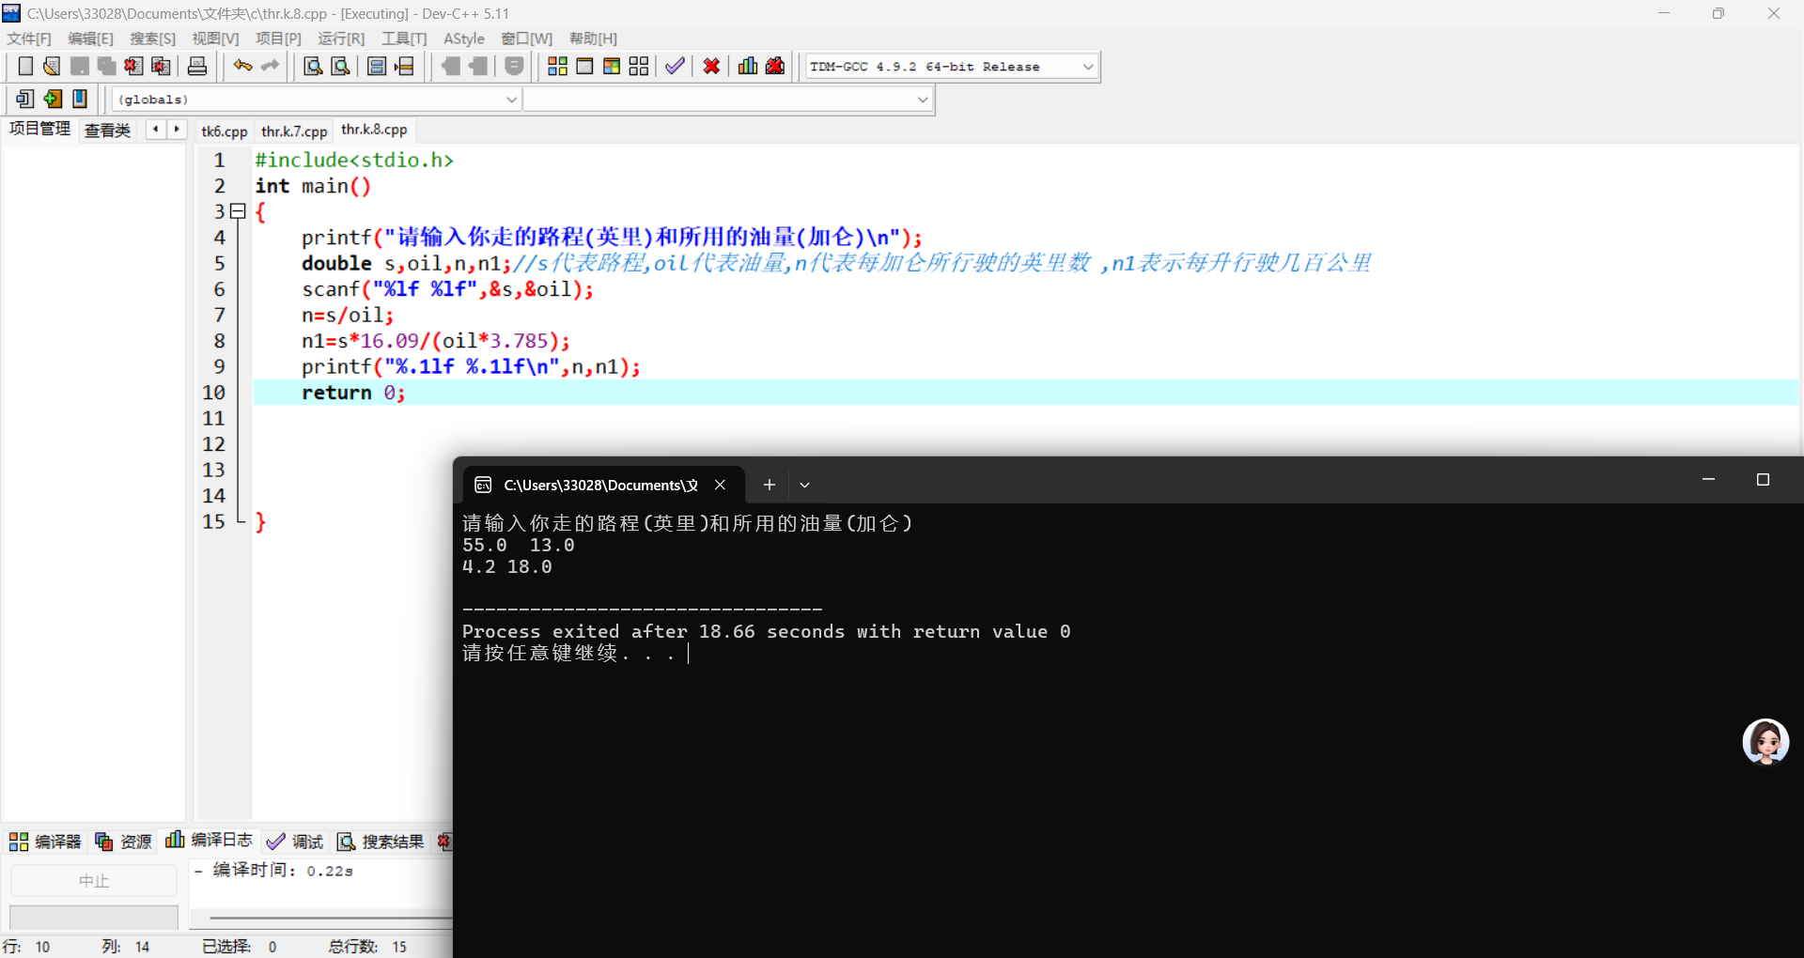
Task: Click the Find magnifier icon
Action: tap(313, 66)
